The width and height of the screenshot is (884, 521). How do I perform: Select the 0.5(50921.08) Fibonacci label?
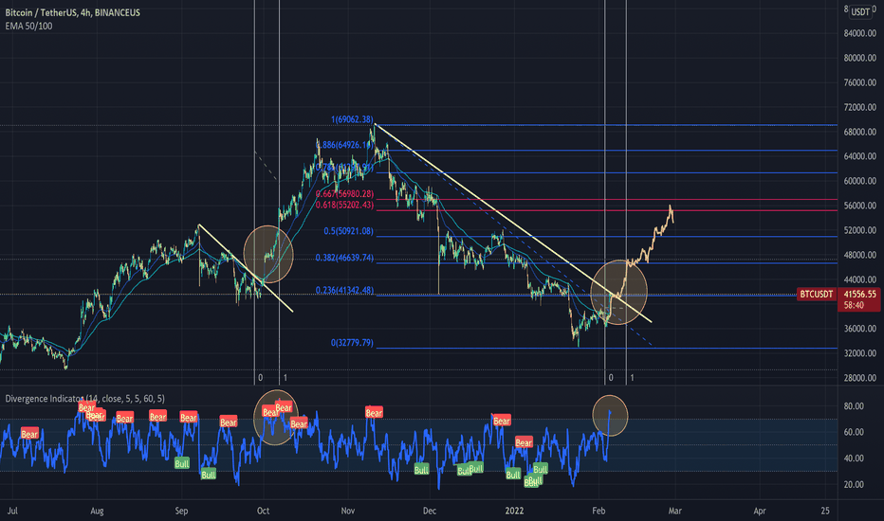click(x=348, y=231)
